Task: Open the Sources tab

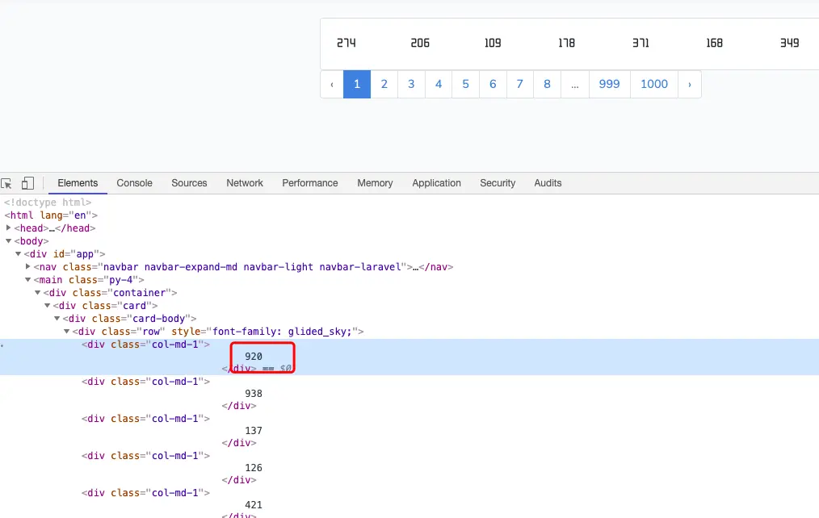Action: [189, 183]
